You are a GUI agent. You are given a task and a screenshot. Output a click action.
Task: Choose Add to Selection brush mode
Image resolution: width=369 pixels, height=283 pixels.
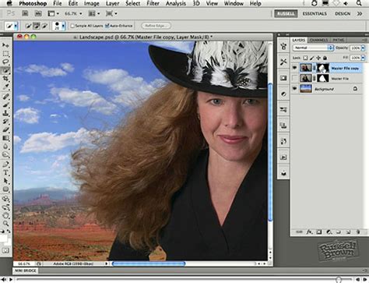click(37, 26)
